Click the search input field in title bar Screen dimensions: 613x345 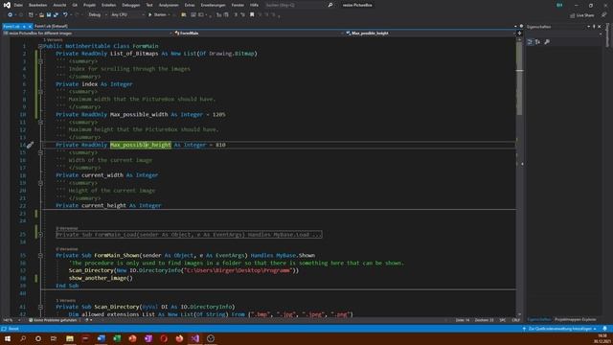tap(295, 5)
